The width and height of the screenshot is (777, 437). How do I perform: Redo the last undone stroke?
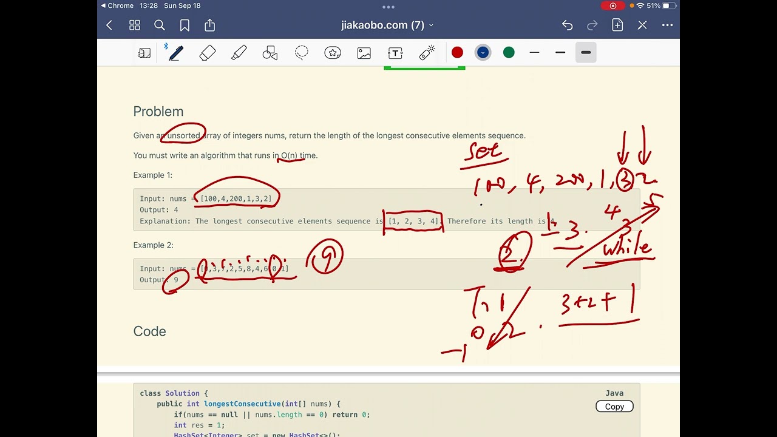pyautogui.click(x=592, y=25)
